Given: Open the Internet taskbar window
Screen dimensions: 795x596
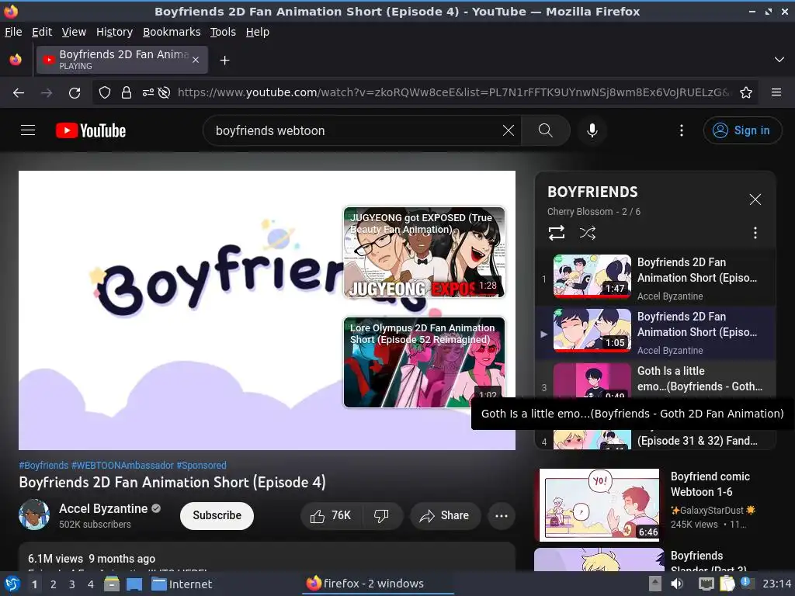Looking at the screenshot, I should [x=182, y=584].
